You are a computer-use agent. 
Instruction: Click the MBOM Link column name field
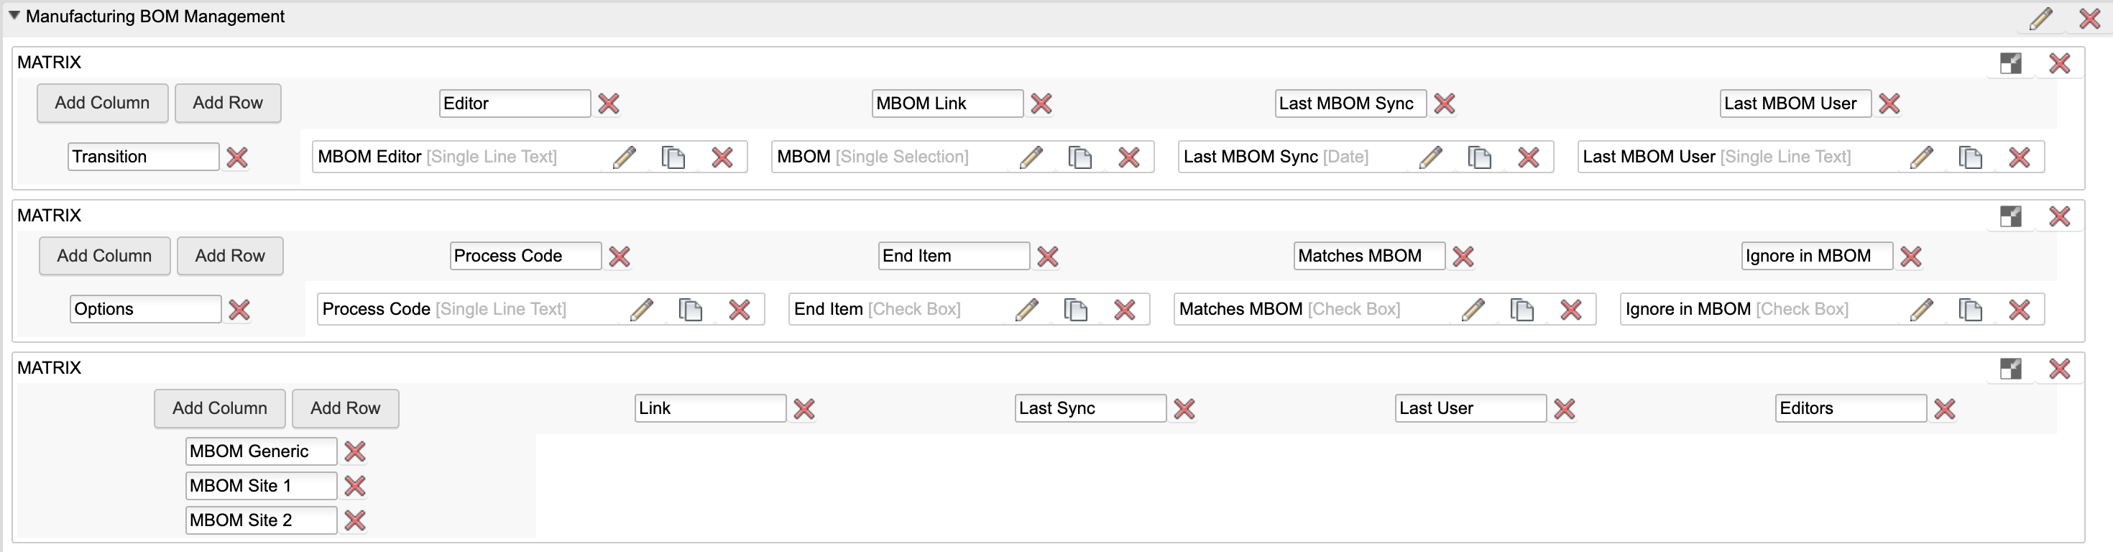[x=947, y=103]
